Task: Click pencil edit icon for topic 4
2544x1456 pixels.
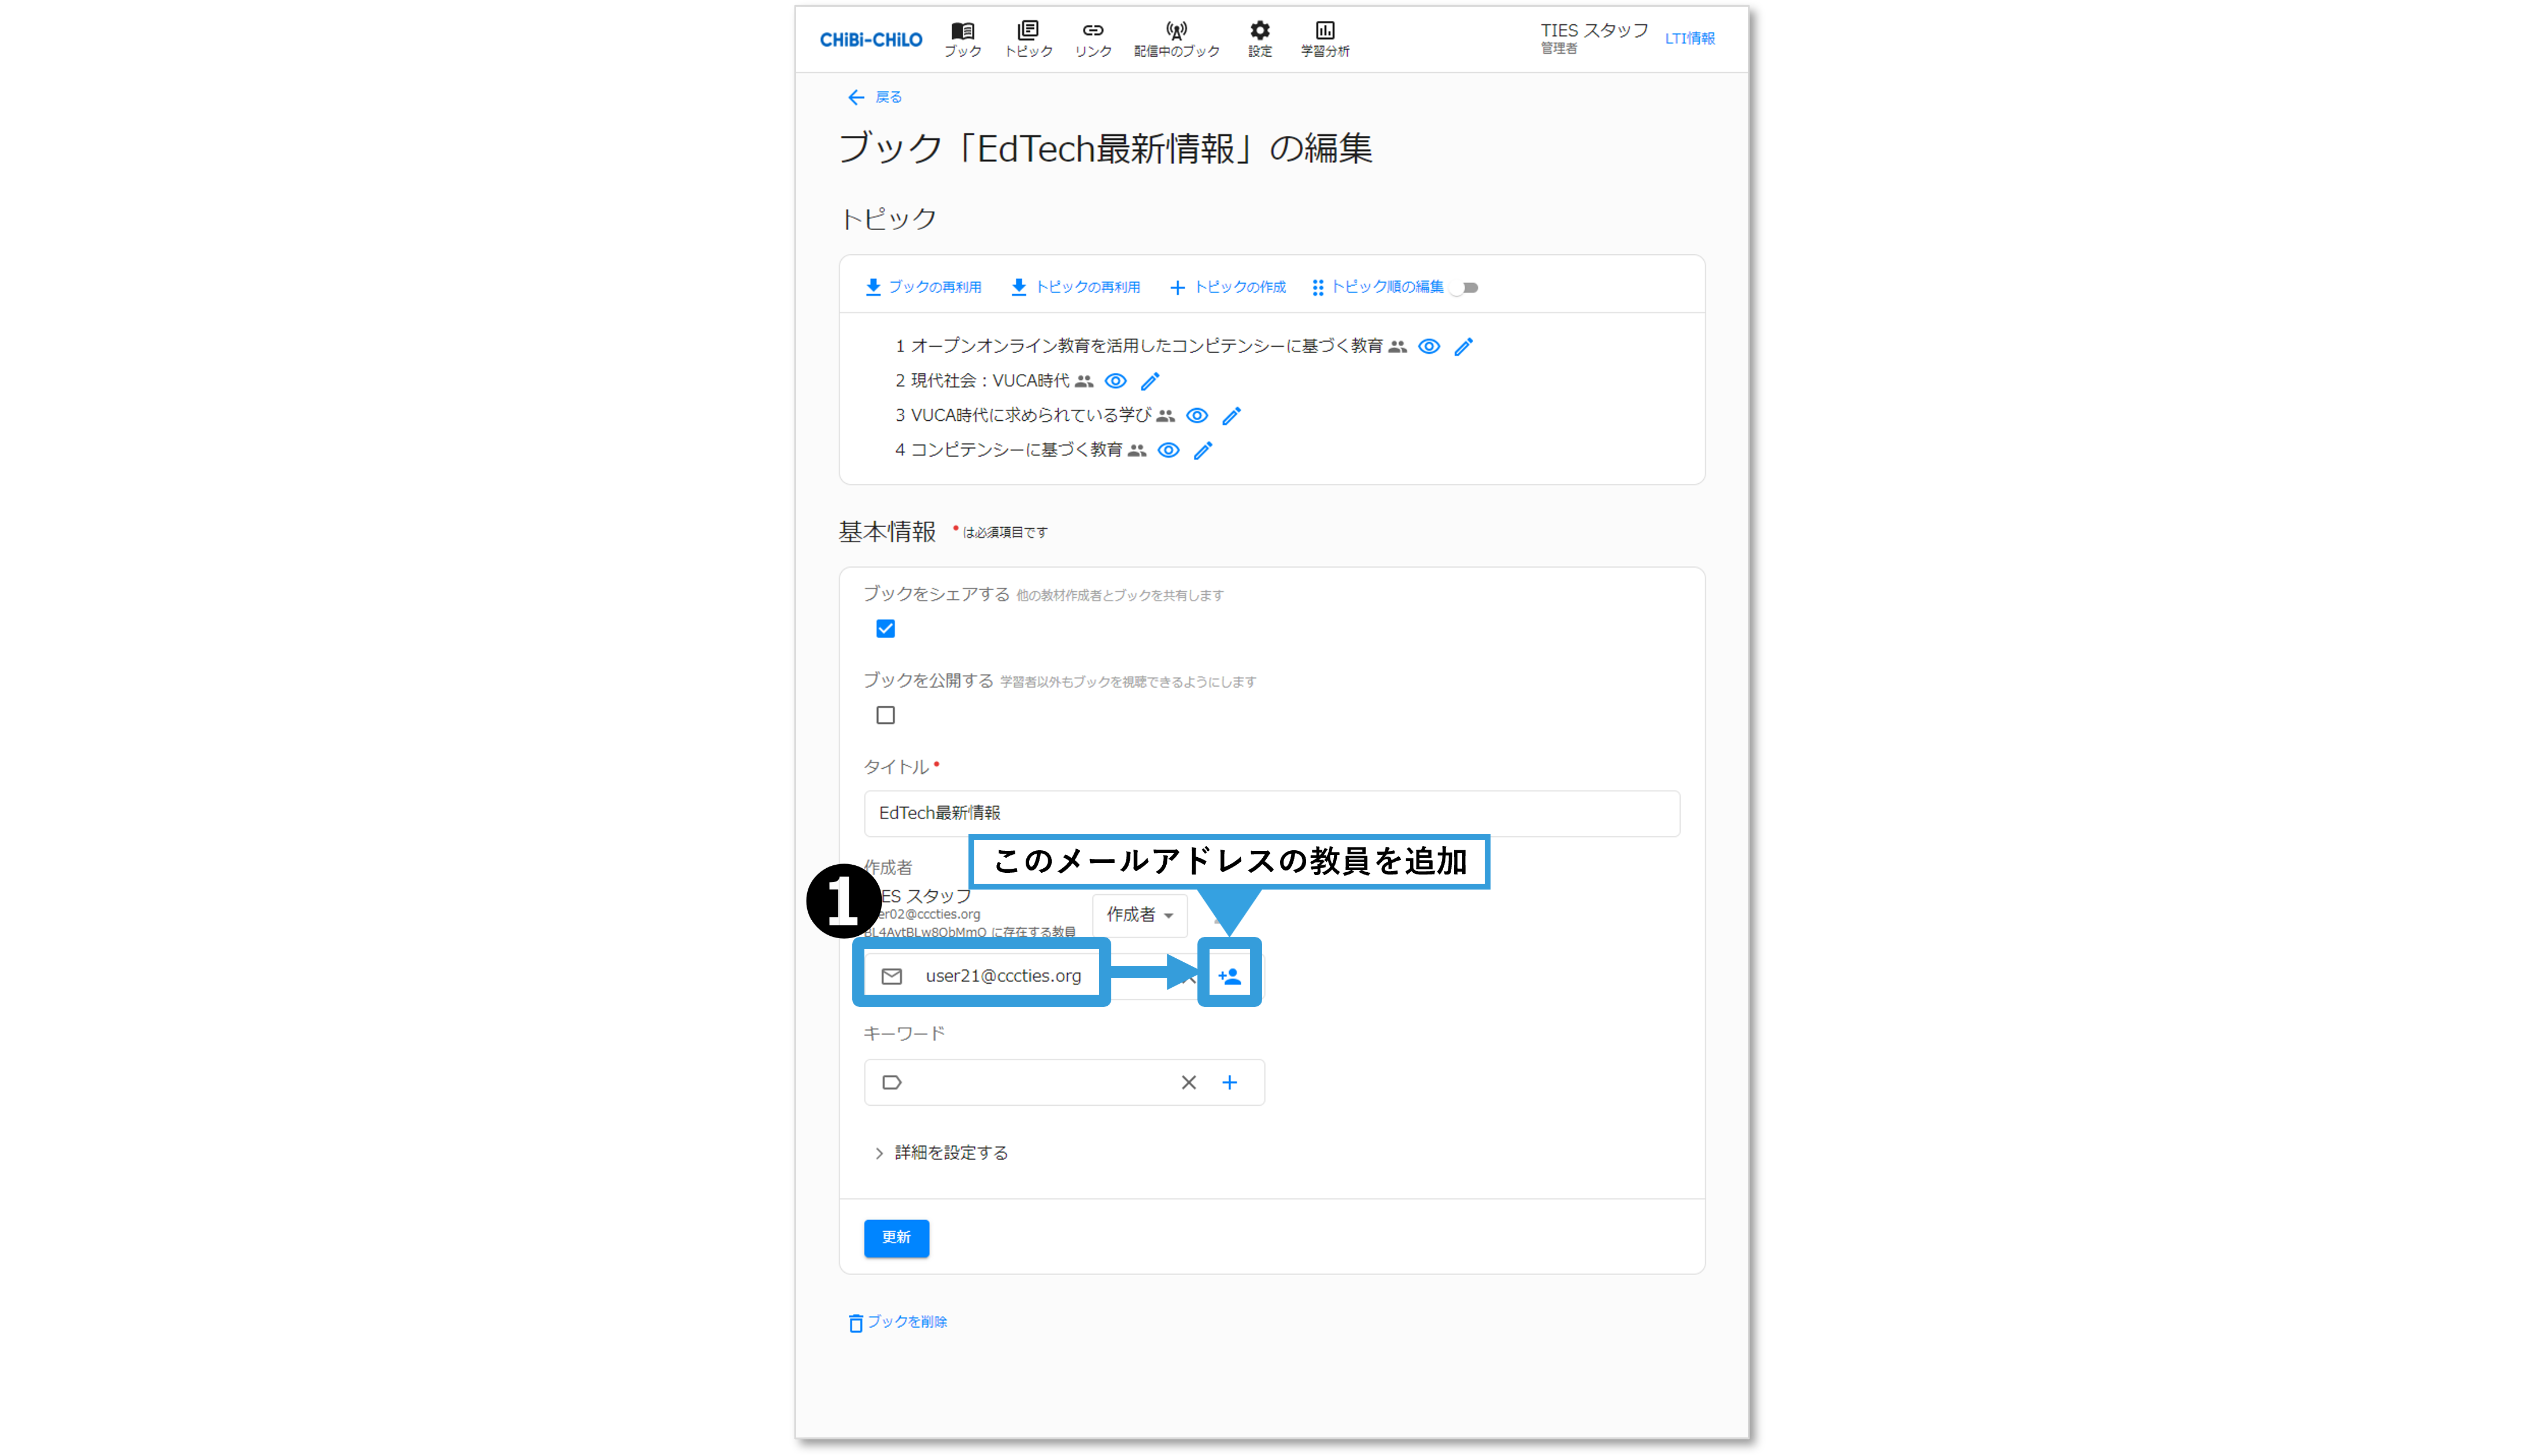Action: click(x=1203, y=450)
